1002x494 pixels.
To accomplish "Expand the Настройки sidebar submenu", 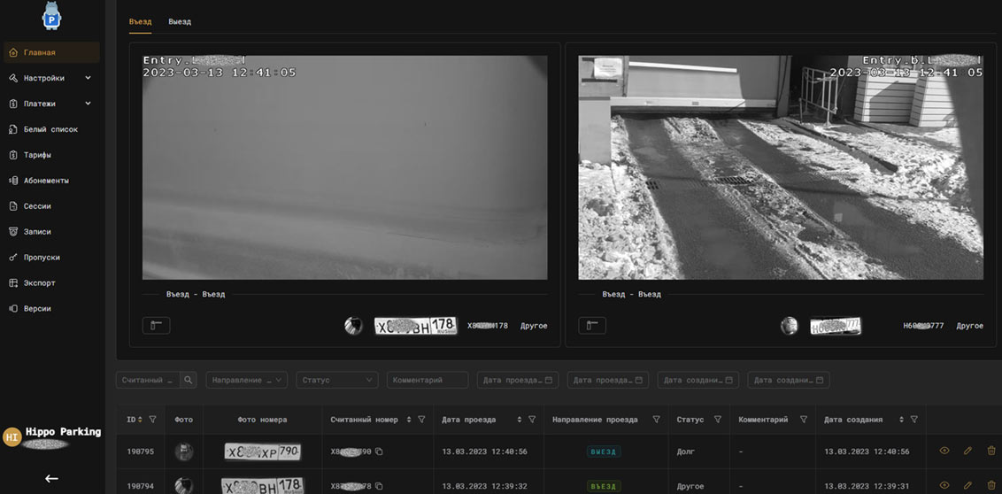I will tap(88, 78).
